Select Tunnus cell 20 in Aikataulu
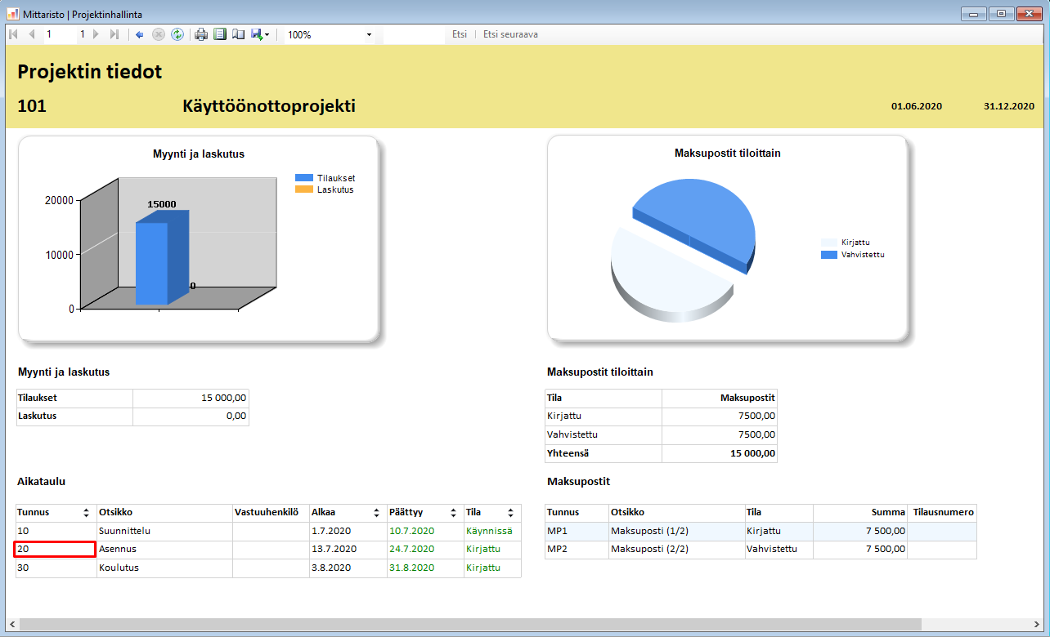Image resolution: width=1050 pixels, height=637 pixels. (x=56, y=549)
